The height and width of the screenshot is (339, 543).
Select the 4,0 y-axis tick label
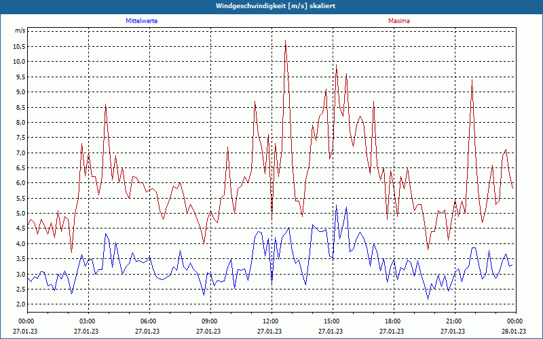click(20, 244)
